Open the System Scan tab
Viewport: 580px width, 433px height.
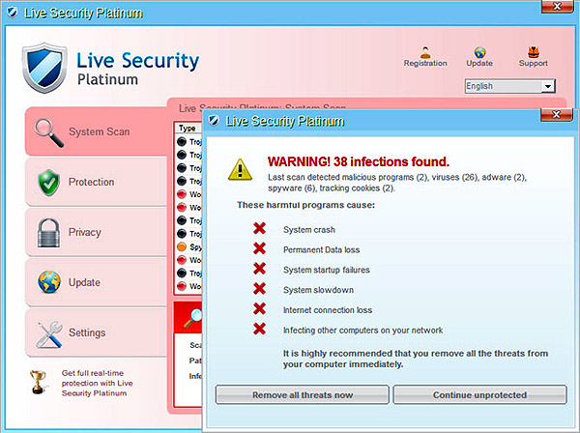(96, 131)
